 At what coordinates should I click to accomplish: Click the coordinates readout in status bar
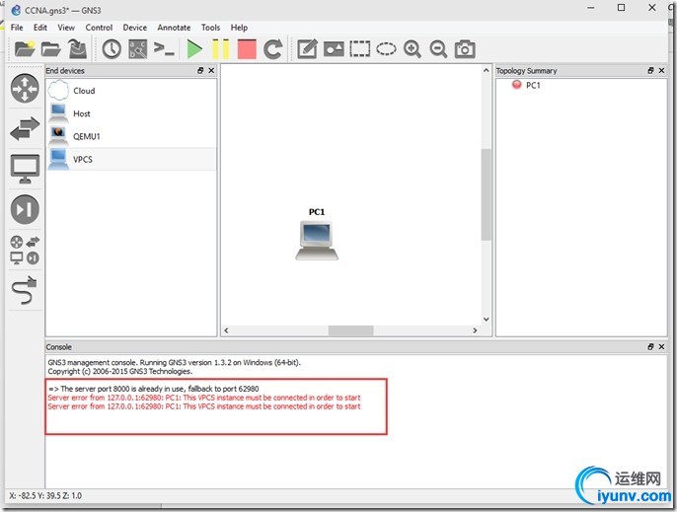45,495
